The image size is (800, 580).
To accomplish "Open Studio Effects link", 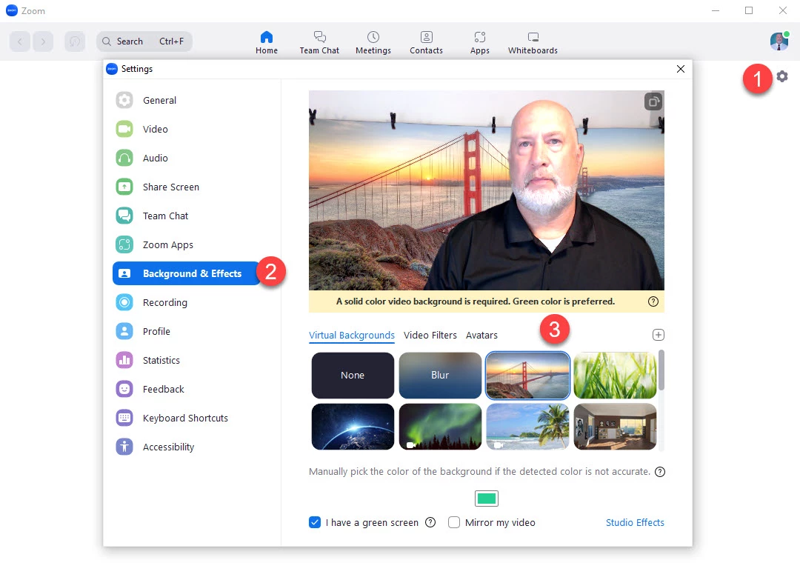I will click(635, 522).
